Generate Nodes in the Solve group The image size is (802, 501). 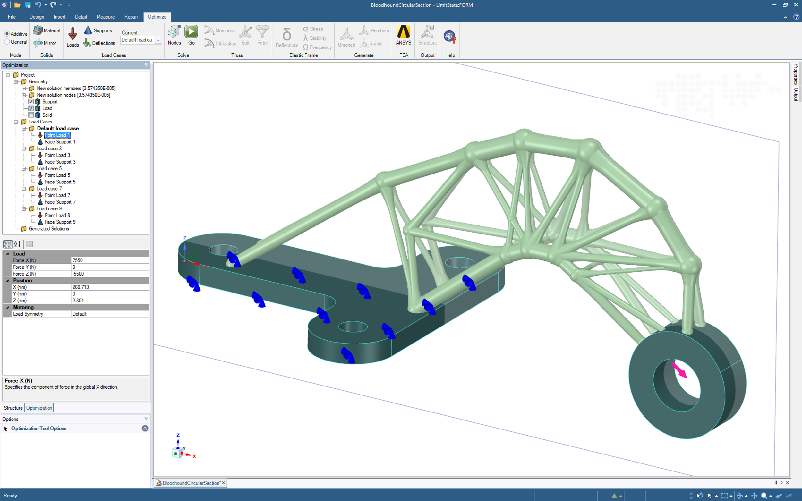click(174, 35)
